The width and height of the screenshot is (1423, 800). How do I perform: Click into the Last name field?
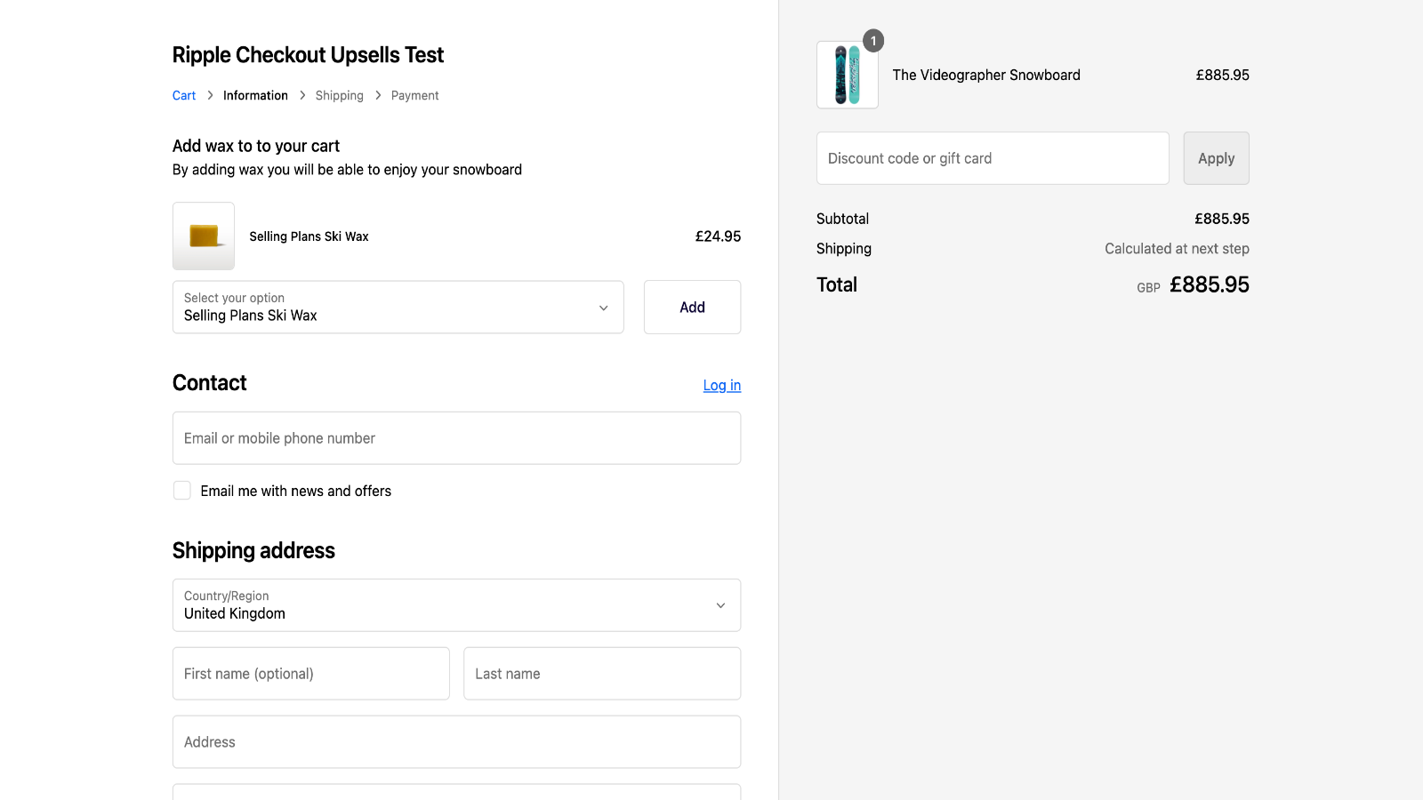[x=601, y=674]
